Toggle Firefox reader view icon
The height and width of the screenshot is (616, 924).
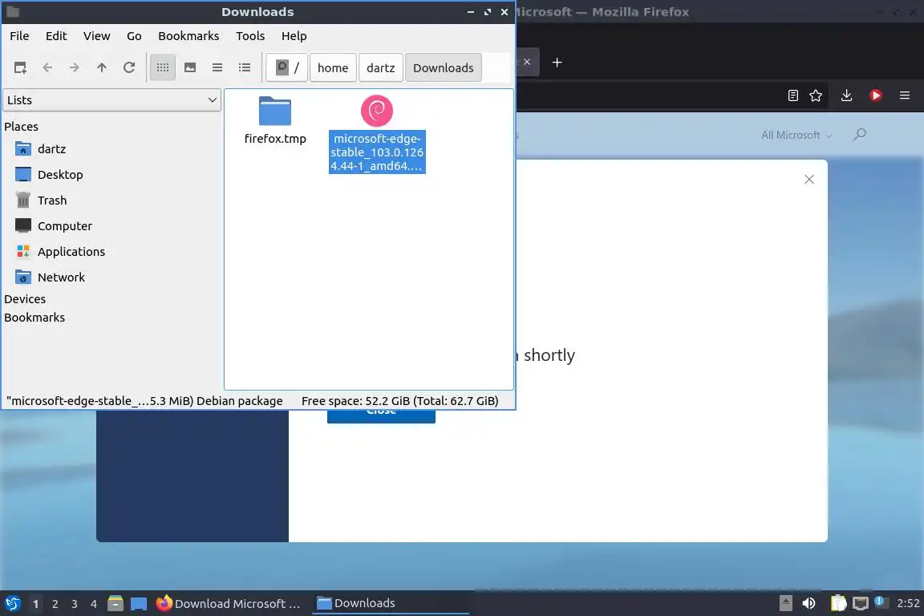click(x=793, y=95)
